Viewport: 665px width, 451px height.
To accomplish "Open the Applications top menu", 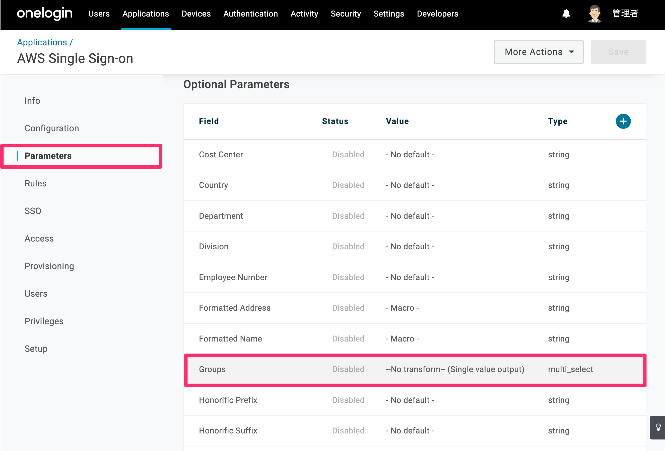I will point(146,14).
